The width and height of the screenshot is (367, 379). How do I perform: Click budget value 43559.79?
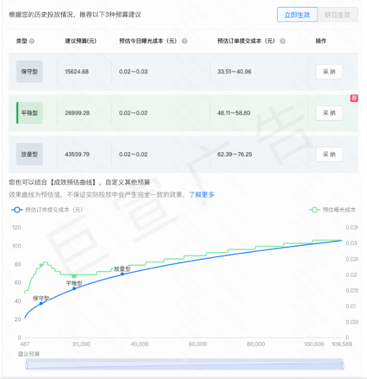pos(77,155)
